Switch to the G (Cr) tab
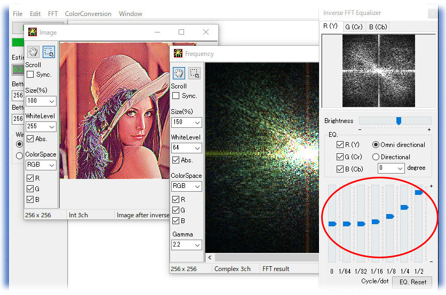The height and width of the screenshot is (295, 446). click(354, 27)
